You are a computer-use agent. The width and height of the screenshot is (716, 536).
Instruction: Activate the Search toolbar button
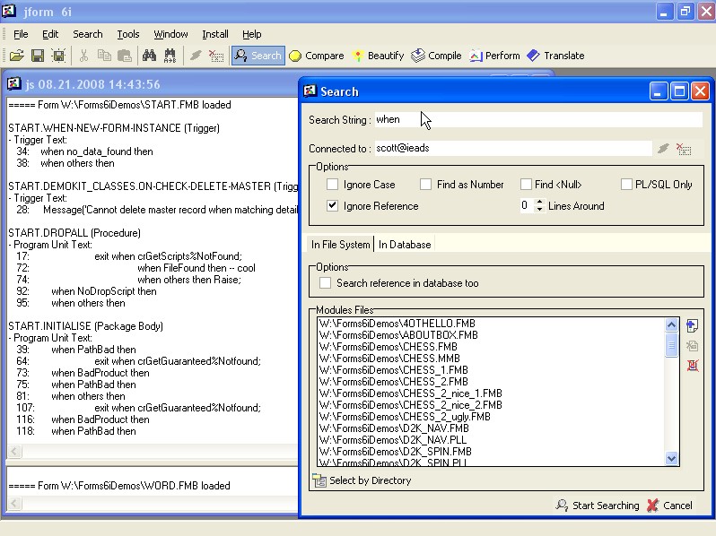pos(258,56)
